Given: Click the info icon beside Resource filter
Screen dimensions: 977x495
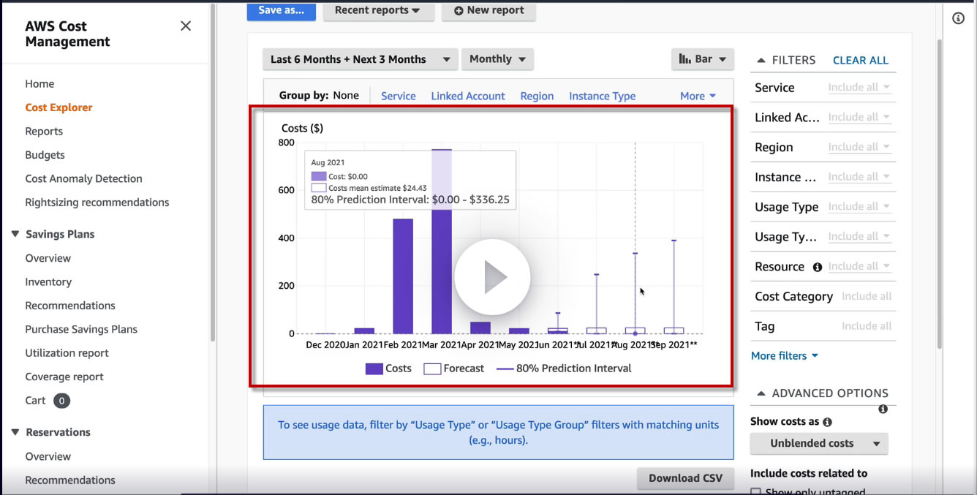Looking at the screenshot, I should point(818,267).
